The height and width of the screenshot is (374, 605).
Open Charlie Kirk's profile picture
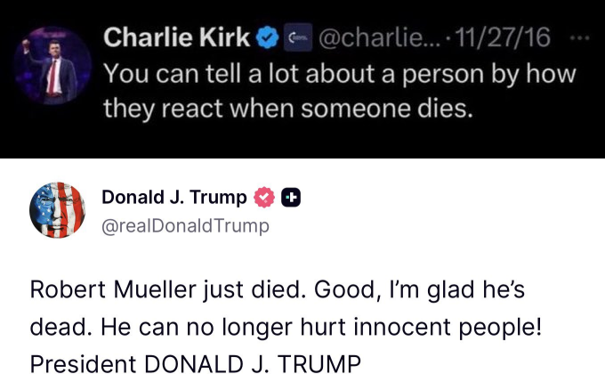click(x=52, y=65)
